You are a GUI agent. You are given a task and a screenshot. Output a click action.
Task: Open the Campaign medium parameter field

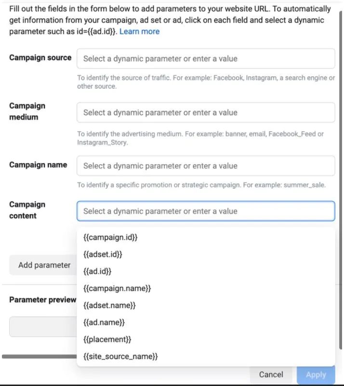206,112
